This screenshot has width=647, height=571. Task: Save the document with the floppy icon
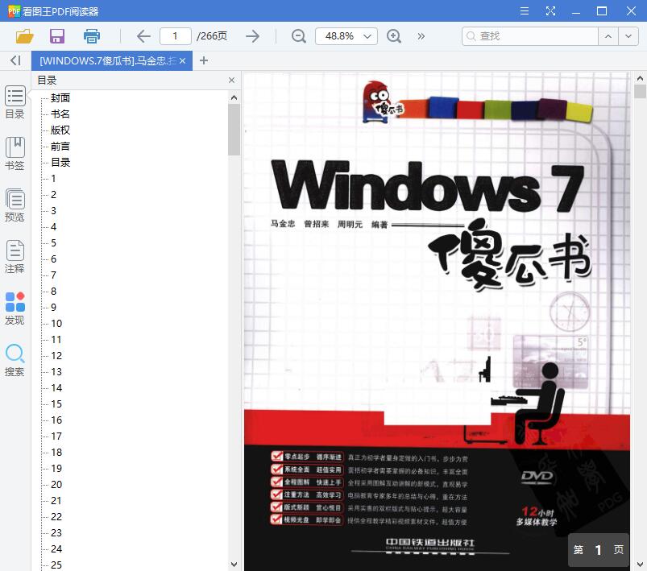point(57,36)
